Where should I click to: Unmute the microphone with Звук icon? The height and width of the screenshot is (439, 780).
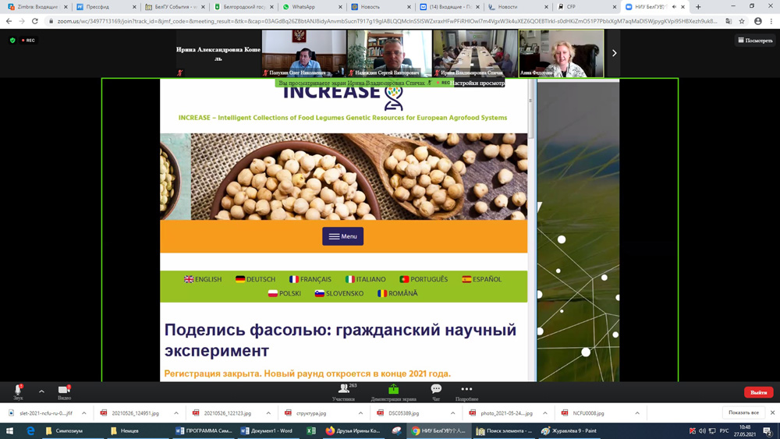[x=18, y=390]
